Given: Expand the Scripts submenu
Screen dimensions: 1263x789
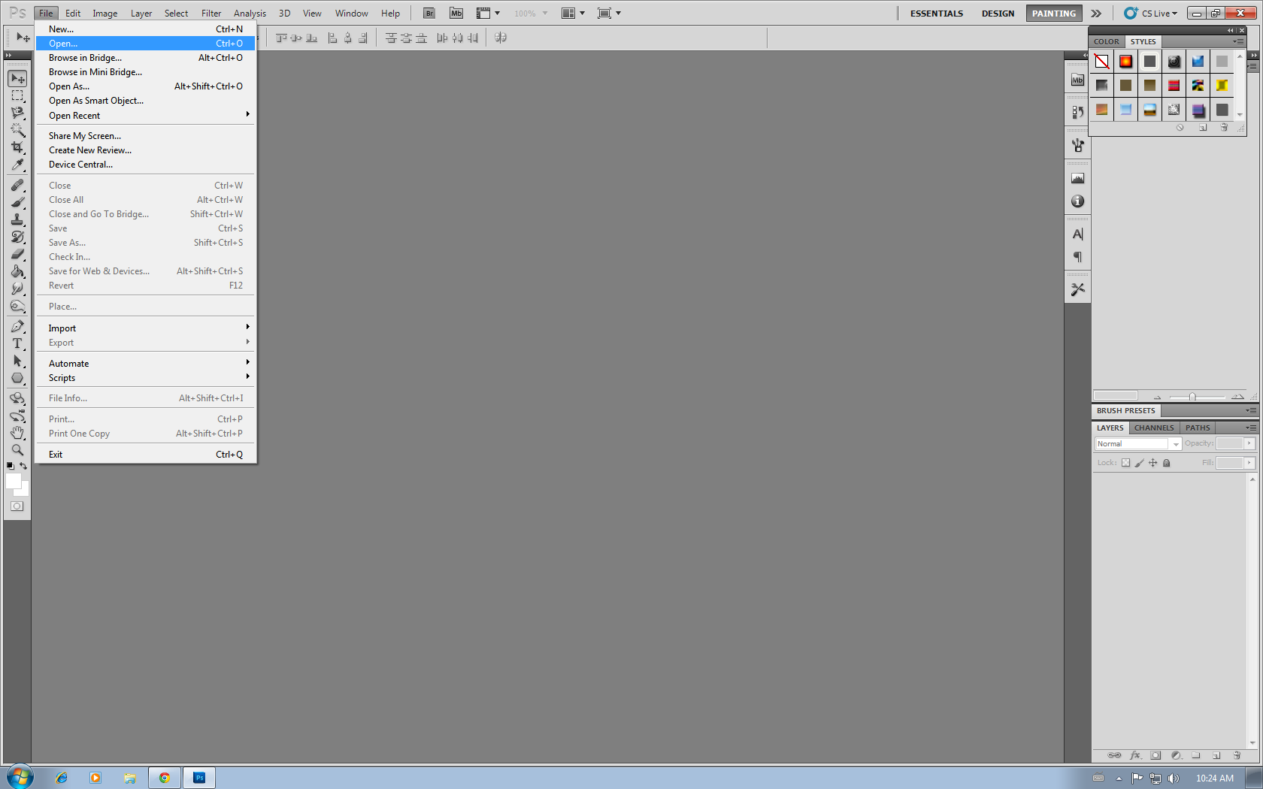Looking at the screenshot, I should [x=146, y=377].
